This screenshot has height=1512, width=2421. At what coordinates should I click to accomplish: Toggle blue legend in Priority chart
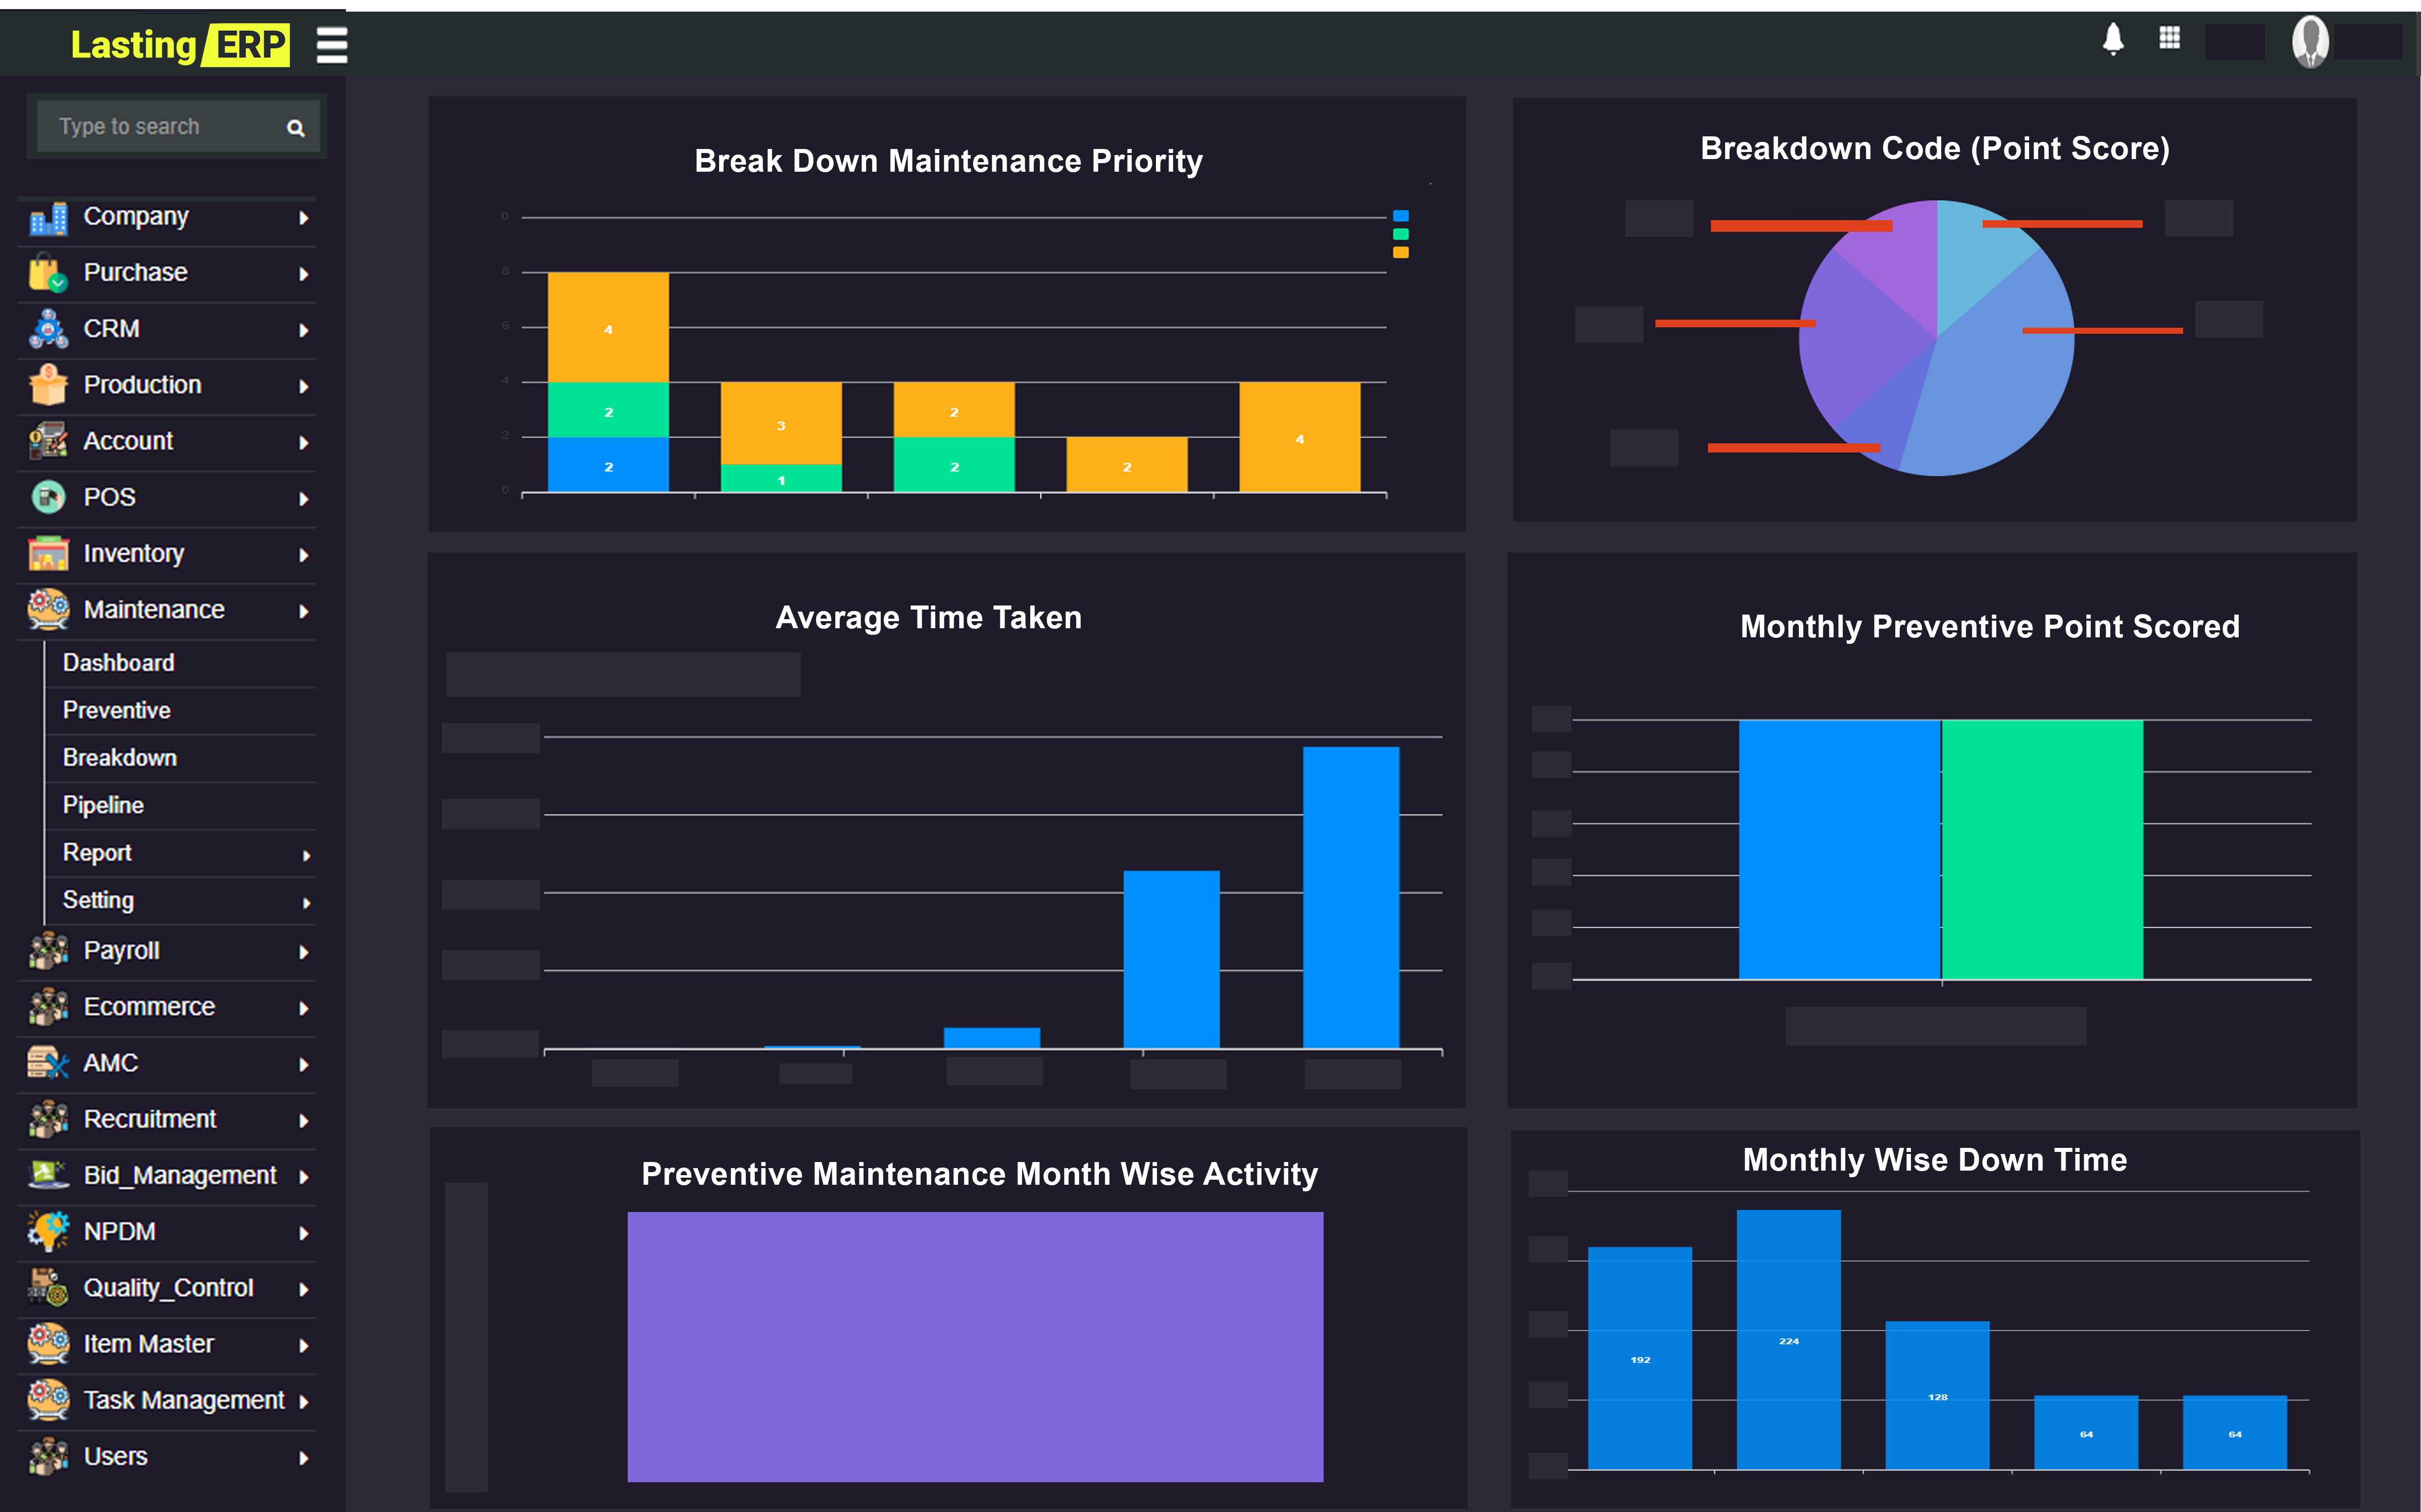click(1400, 216)
